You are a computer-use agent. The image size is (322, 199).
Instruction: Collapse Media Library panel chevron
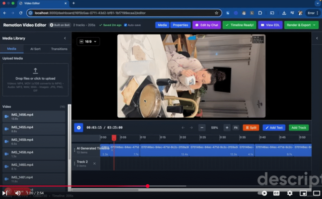tap(65, 38)
